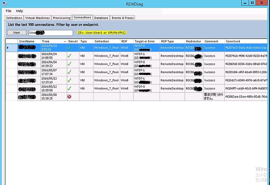Select the time cell 2014/05/07 17:07:34
This screenshot has height=185, width=270.
pyautogui.click(x=54, y=72)
